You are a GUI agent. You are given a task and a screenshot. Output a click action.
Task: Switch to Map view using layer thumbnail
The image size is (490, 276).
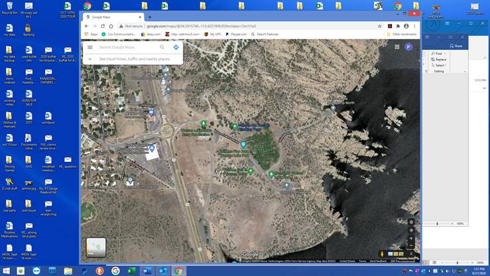pos(96,247)
